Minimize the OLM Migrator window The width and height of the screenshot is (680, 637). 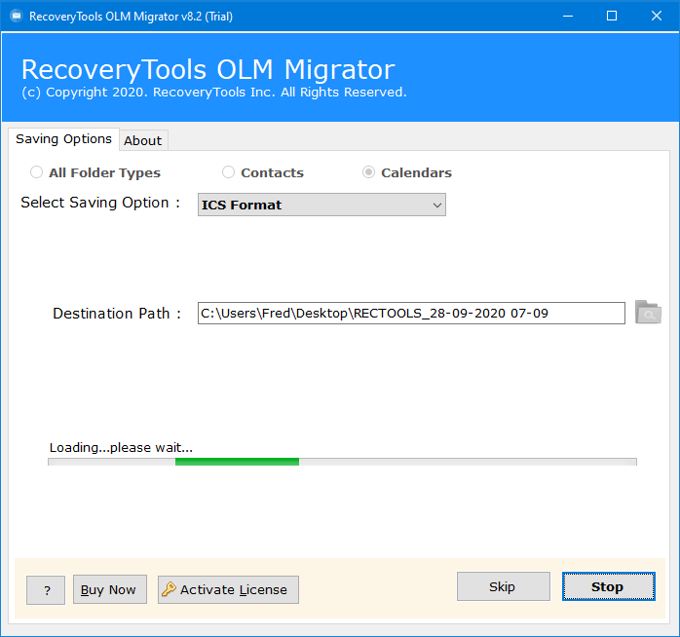[568, 16]
